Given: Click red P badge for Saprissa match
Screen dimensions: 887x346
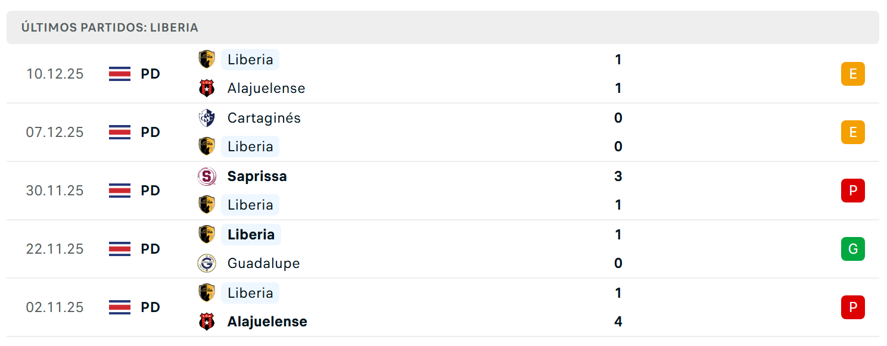Looking at the screenshot, I should tap(852, 191).
